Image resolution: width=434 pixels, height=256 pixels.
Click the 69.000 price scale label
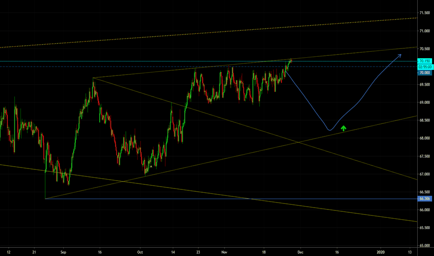pyautogui.click(x=424, y=102)
